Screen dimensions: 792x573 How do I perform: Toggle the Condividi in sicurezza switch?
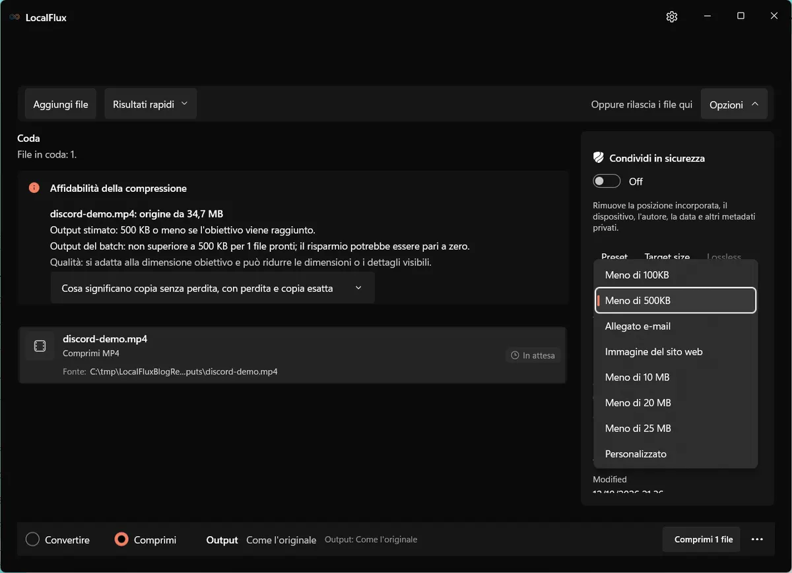(607, 181)
